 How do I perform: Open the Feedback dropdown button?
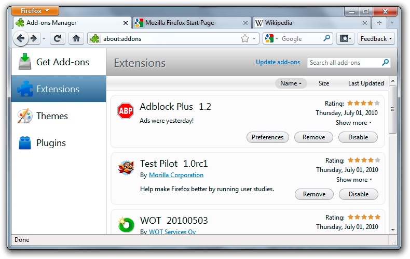click(376, 39)
